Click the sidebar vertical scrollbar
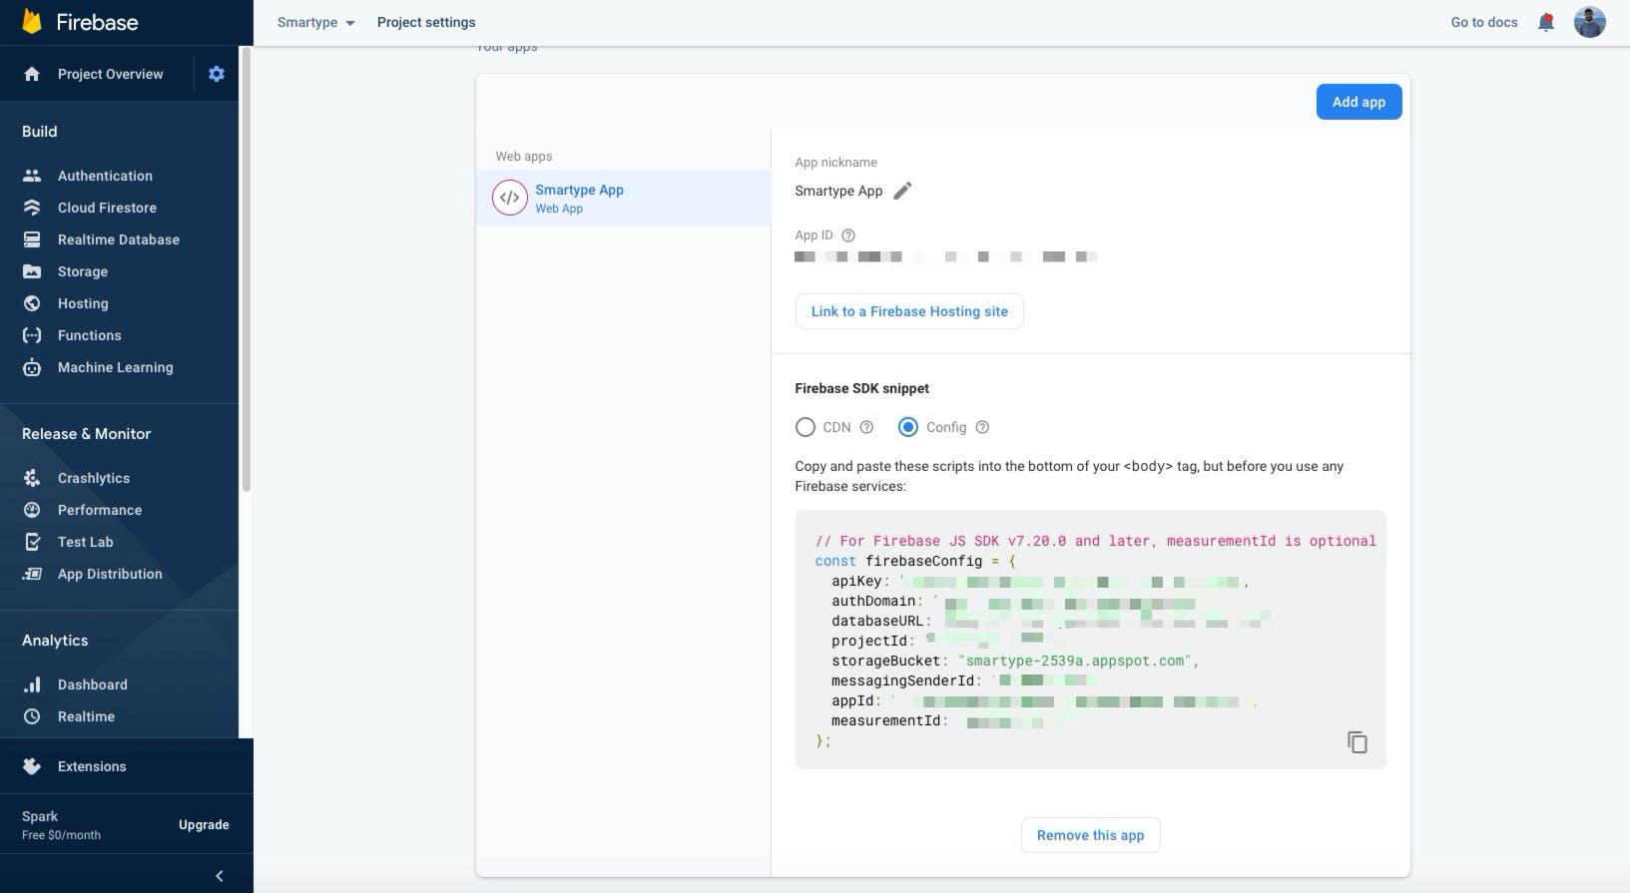The image size is (1630, 893). coord(247,269)
